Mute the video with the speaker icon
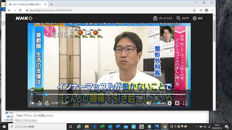The image size is (232, 130). [x=149, y=103]
